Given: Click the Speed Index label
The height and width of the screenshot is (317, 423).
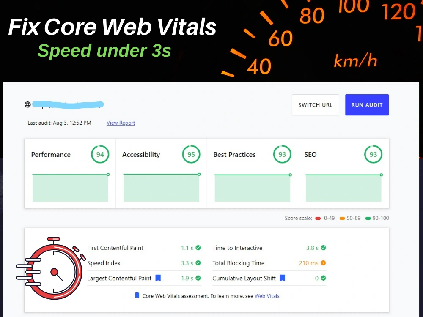Looking at the screenshot, I should [x=104, y=263].
